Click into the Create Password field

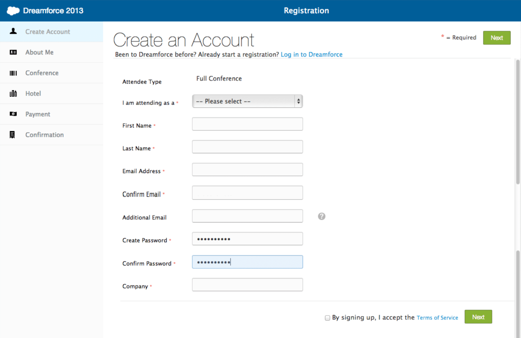pos(247,239)
